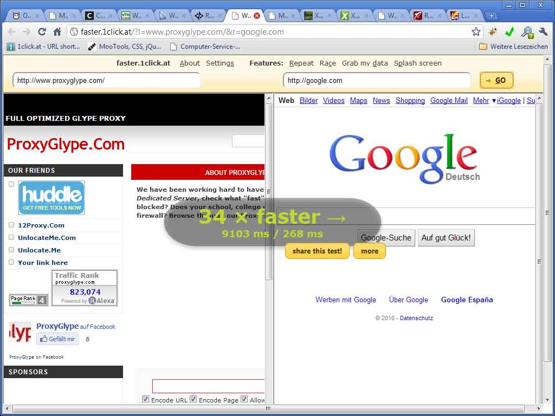Open the MooTools, CSS, jQu... bookmark
This screenshot has height=416, width=555.
[125, 47]
